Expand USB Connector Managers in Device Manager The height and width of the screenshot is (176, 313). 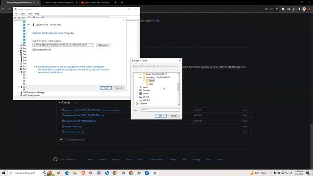[18, 92]
